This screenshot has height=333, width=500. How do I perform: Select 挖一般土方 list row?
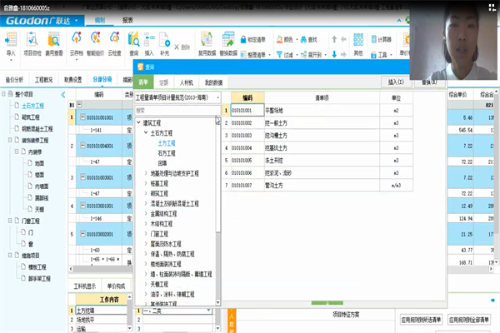tap(317, 122)
